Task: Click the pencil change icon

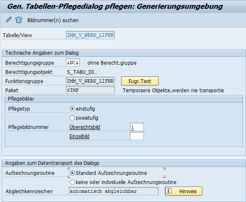Action: pos(9,20)
